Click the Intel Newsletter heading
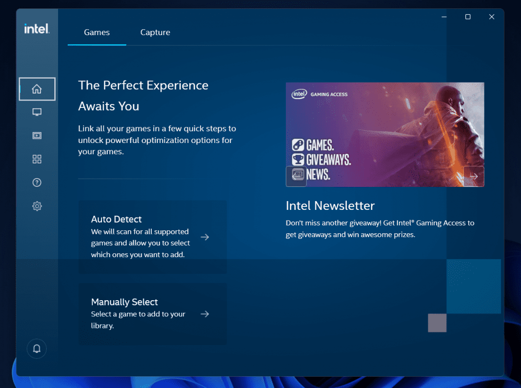The height and width of the screenshot is (388, 521). coord(330,205)
